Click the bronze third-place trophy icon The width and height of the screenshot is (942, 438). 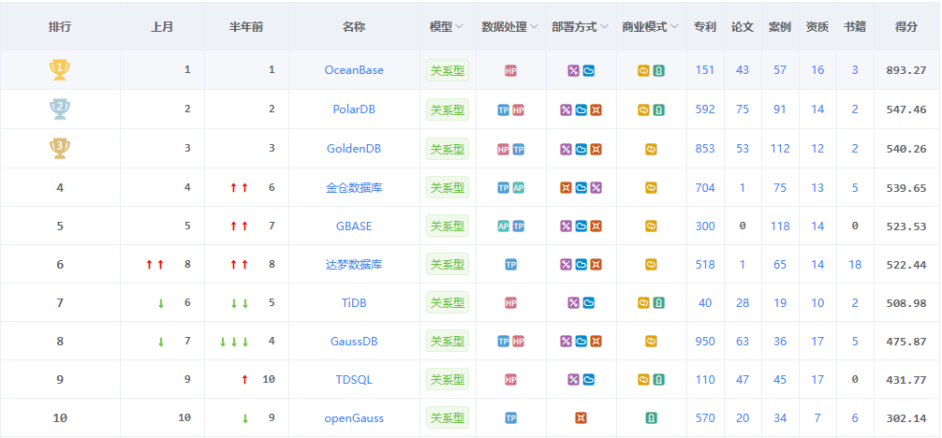(x=60, y=149)
